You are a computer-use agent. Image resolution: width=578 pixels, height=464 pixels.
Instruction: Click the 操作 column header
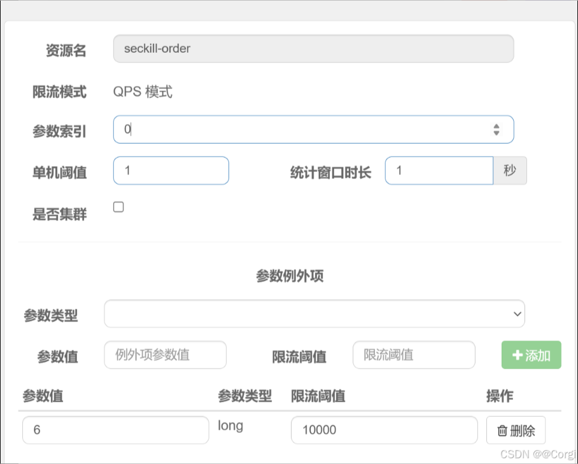500,396
